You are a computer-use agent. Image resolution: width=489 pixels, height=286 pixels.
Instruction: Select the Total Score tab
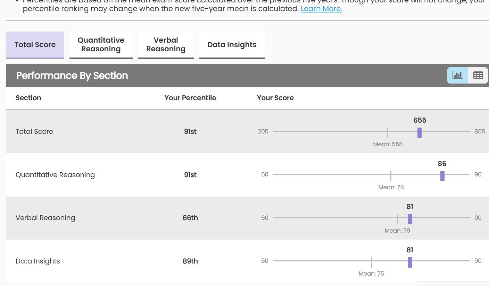click(x=35, y=45)
